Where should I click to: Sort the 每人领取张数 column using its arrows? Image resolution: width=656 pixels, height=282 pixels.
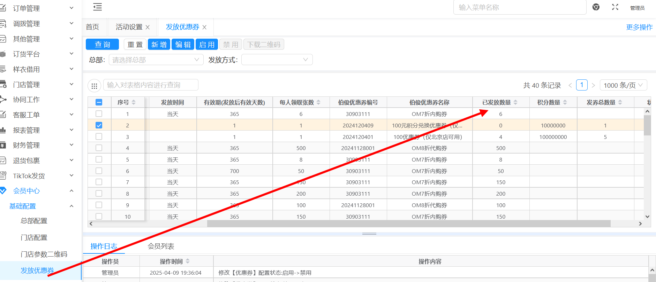point(318,102)
